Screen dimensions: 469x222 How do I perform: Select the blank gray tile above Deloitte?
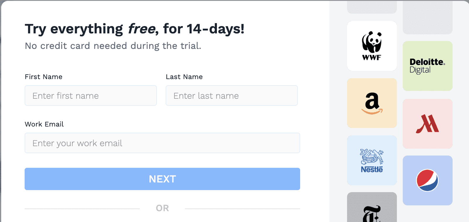[x=427, y=17]
